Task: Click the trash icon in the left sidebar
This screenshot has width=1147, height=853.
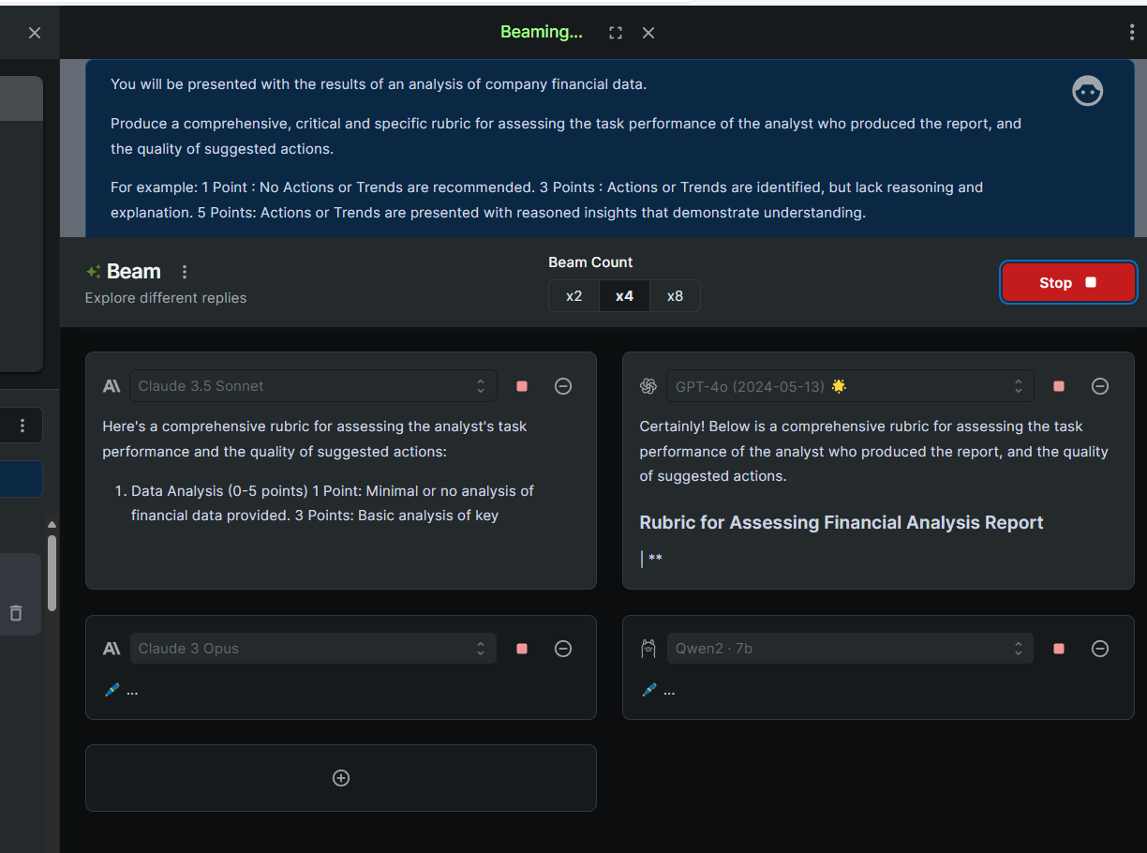Action: 15,613
